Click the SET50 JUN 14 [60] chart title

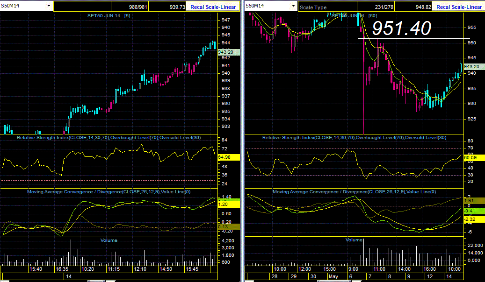(x=354, y=15)
